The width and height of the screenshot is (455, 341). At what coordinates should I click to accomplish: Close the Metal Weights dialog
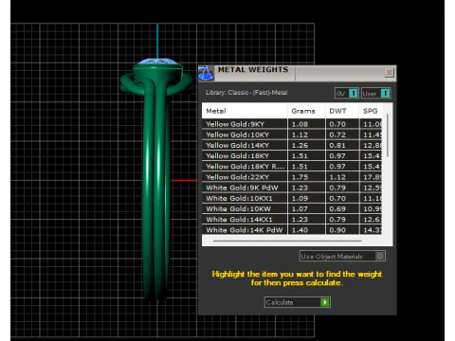[389, 73]
